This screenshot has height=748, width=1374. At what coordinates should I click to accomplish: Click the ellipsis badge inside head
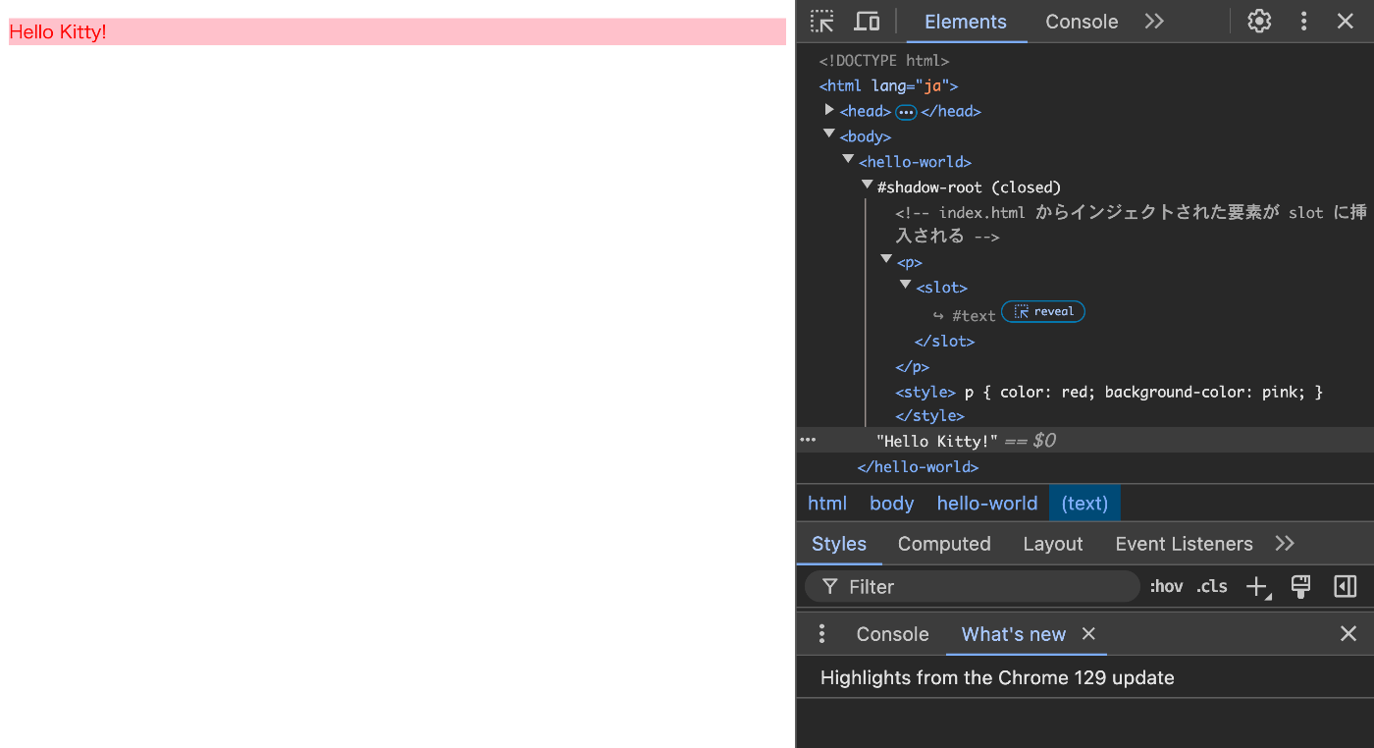point(906,112)
